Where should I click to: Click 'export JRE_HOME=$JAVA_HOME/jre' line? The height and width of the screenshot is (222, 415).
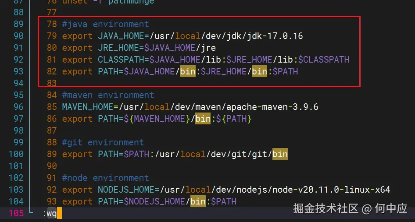(x=139, y=48)
